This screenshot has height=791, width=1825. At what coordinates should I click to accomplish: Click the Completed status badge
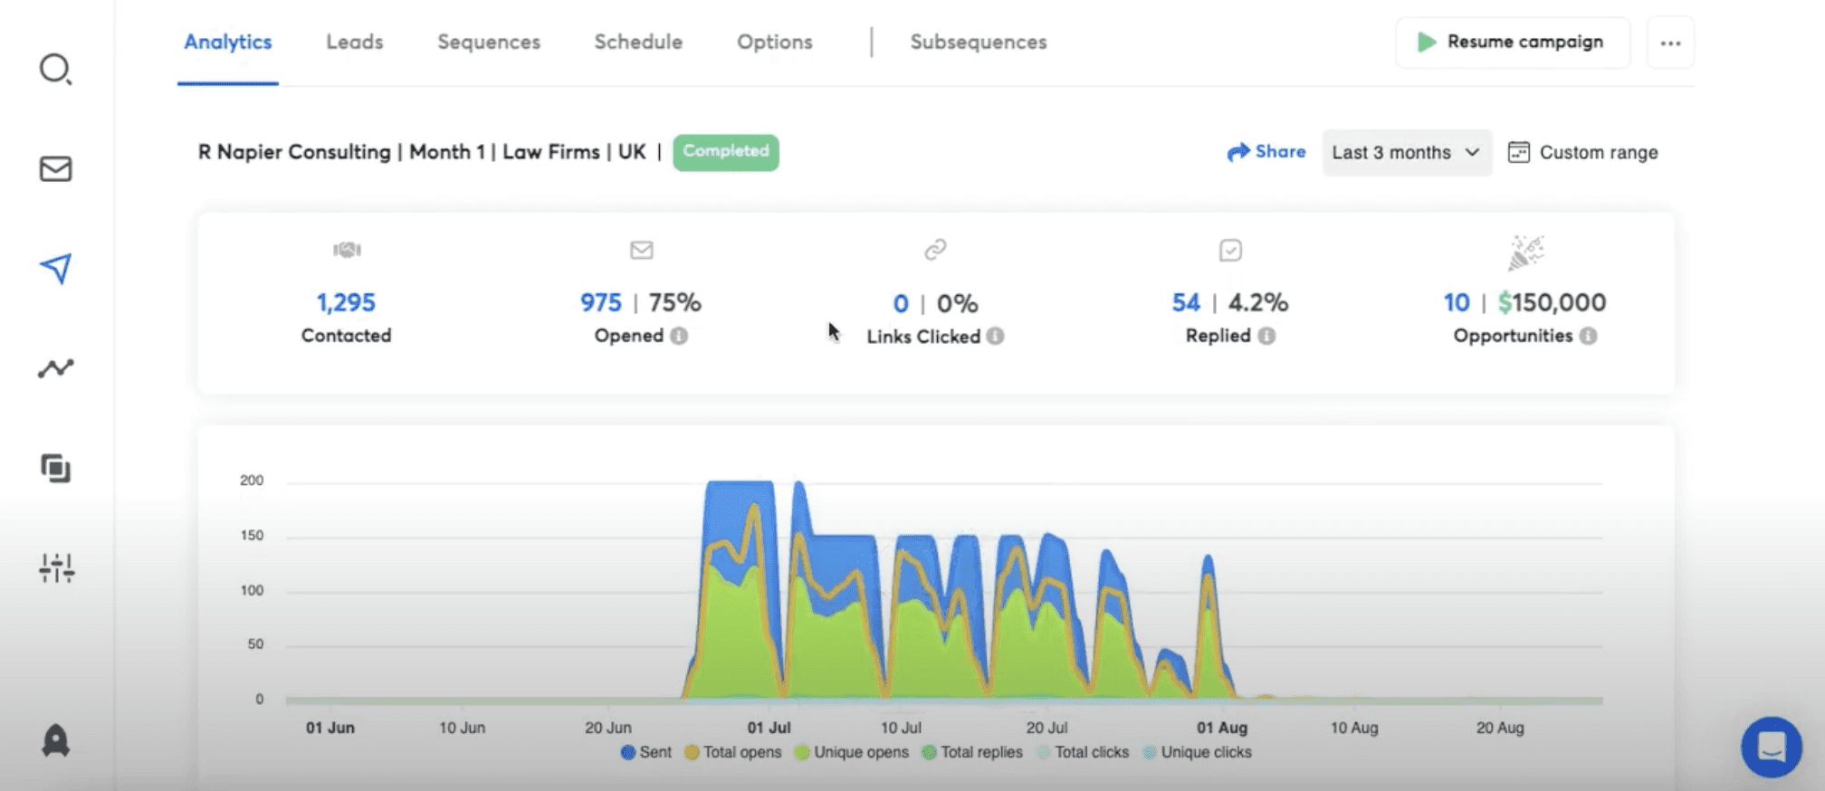tap(726, 151)
